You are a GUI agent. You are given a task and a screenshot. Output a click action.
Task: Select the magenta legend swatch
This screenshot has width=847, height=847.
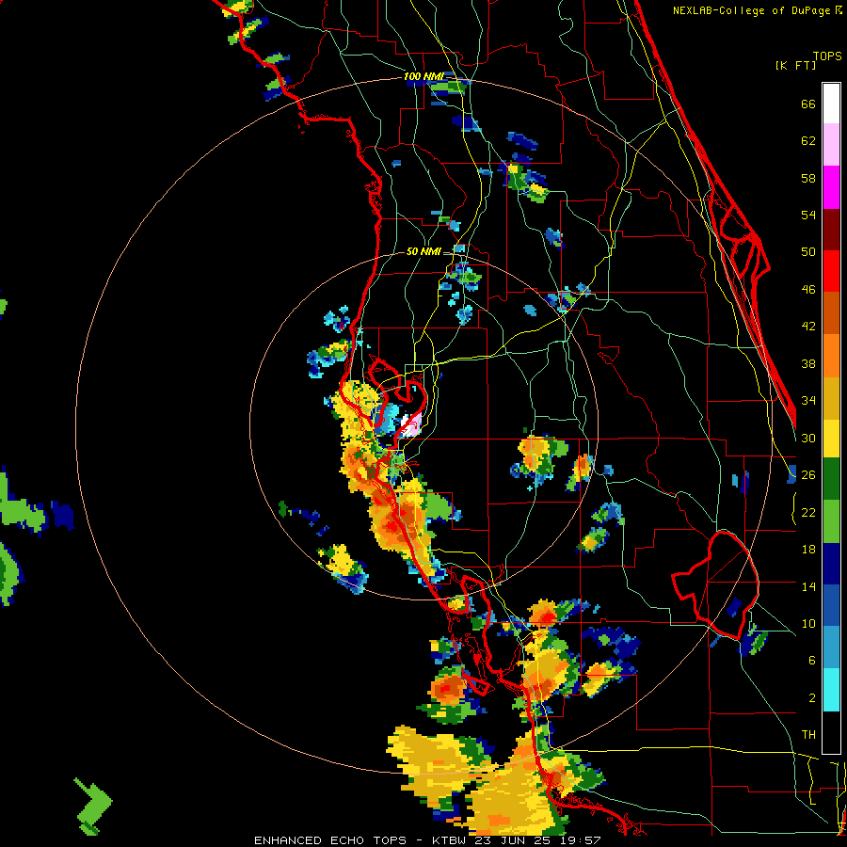[831, 187]
